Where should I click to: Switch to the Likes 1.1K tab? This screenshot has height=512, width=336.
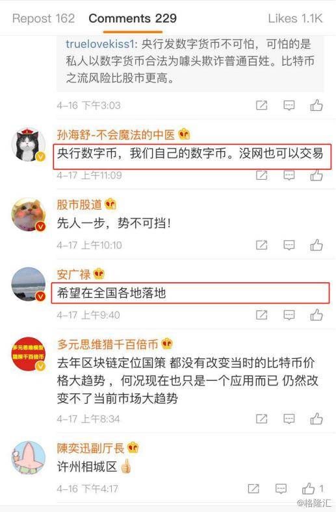[296, 18]
